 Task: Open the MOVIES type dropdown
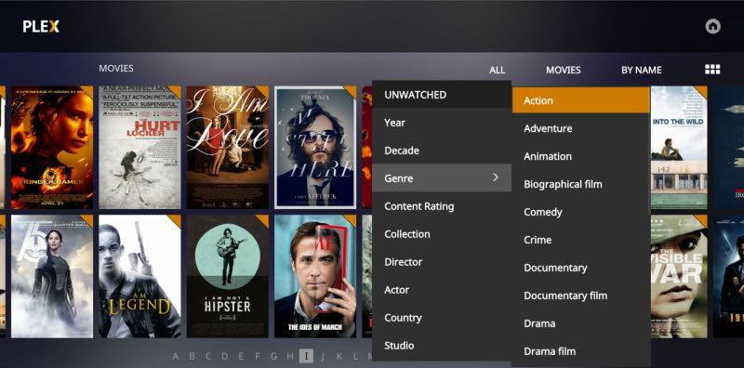point(563,71)
